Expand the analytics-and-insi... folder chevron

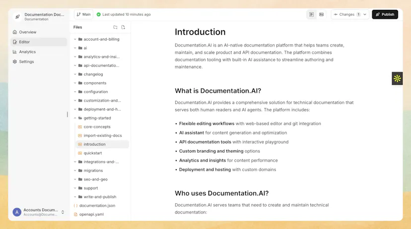point(75,57)
